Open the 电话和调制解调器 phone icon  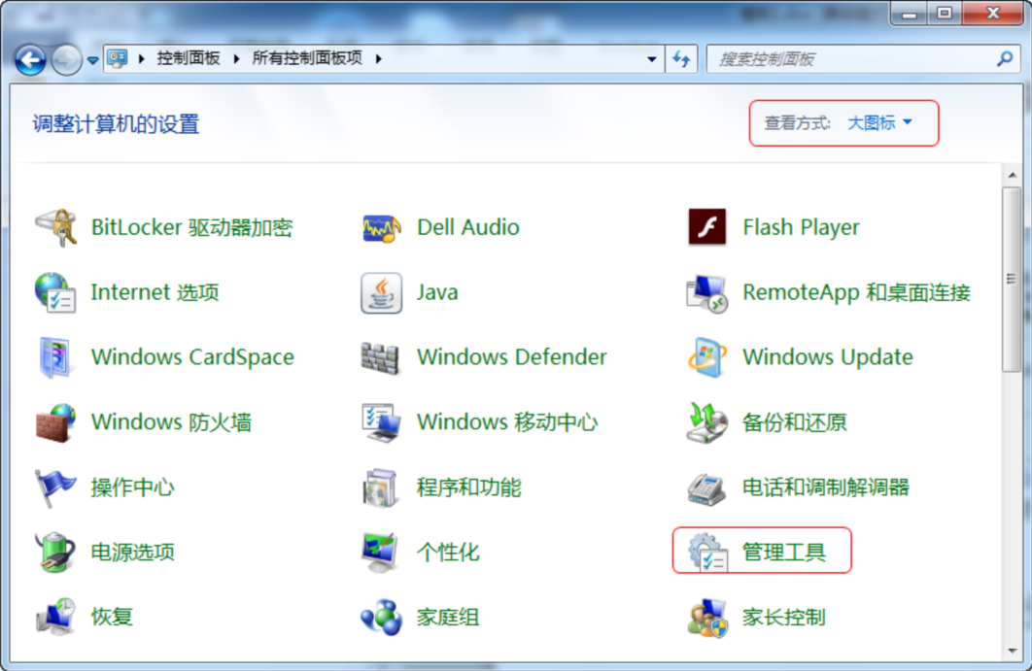[706, 489]
